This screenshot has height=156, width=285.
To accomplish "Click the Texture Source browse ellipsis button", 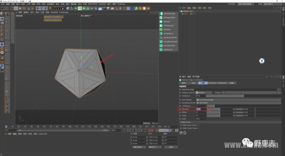I will (279, 92).
